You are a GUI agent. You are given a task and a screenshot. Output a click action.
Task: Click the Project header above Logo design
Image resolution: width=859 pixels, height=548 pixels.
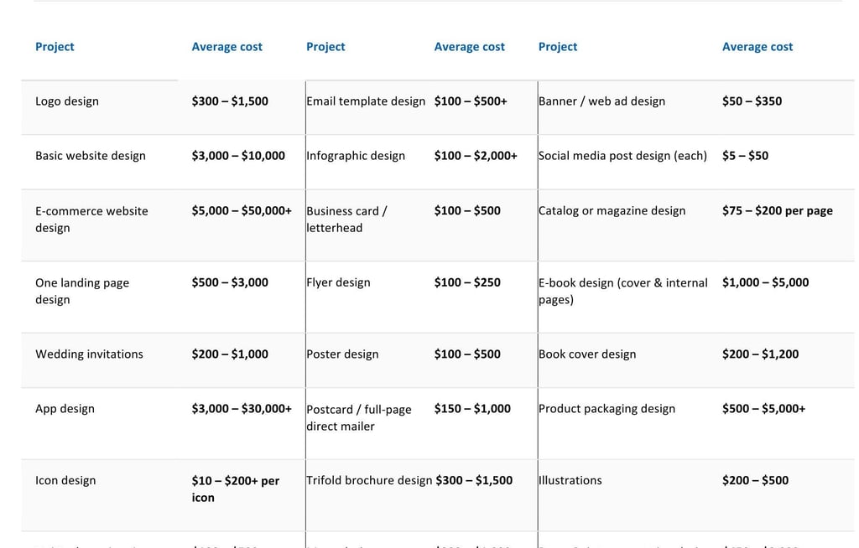pos(55,47)
